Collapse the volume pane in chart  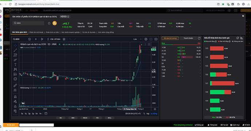(x=145, y=44)
